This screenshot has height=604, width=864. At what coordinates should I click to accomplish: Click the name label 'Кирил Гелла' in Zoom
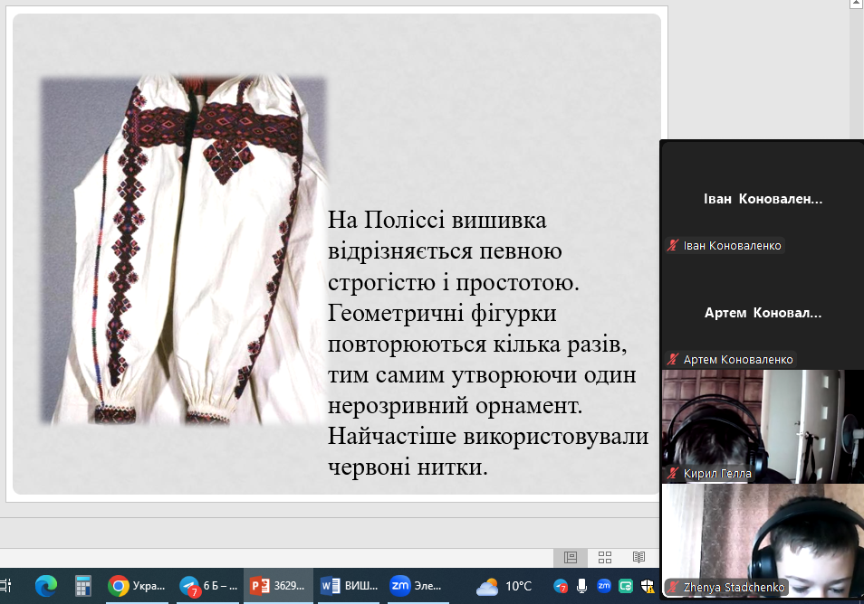(717, 474)
